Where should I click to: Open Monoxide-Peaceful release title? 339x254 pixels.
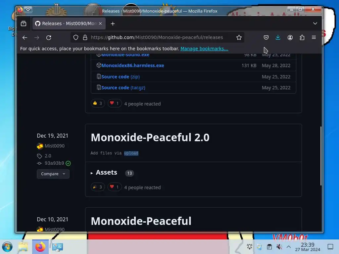[x=141, y=221]
